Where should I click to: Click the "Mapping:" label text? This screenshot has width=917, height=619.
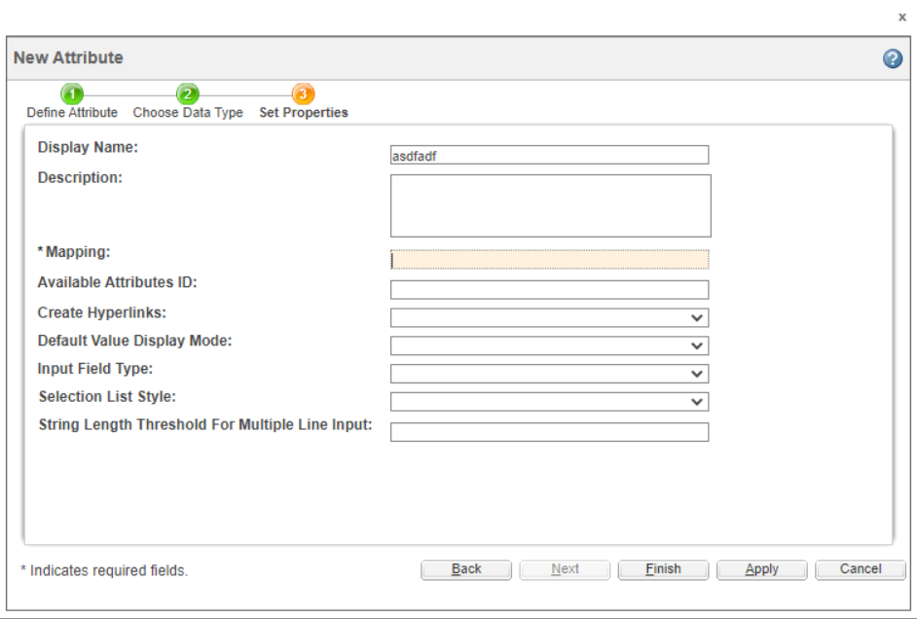[78, 252]
